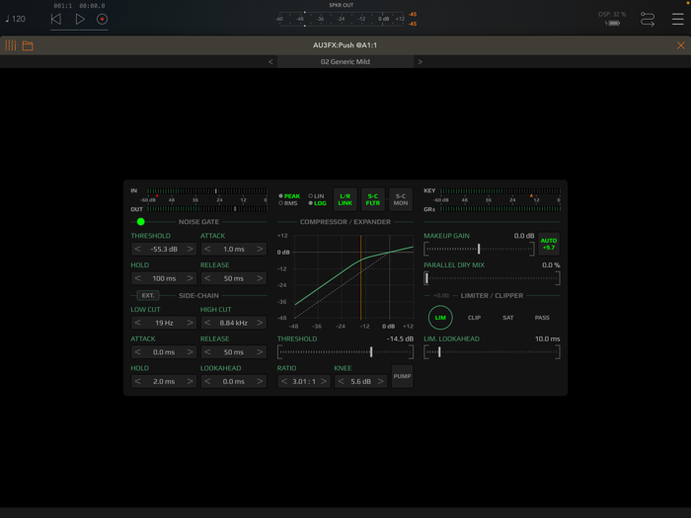Rewind to start with the skip-back button
The image size is (691, 518).
point(56,19)
